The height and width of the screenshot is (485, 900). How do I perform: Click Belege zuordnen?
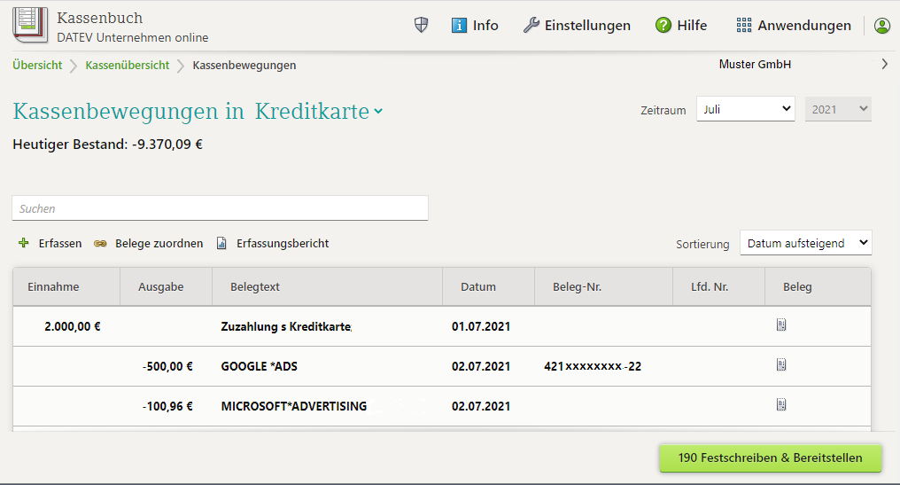[149, 243]
